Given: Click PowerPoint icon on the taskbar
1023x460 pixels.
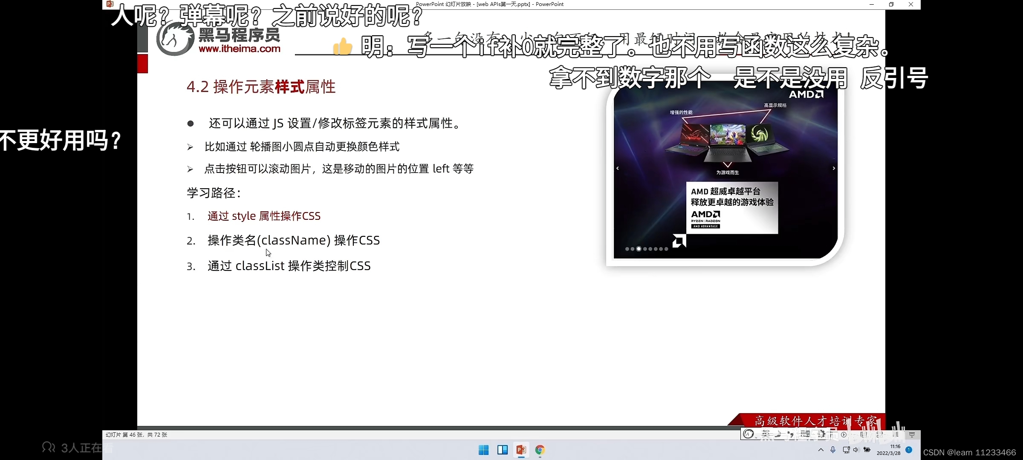Looking at the screenshot, I should click(x=521, y=450).
